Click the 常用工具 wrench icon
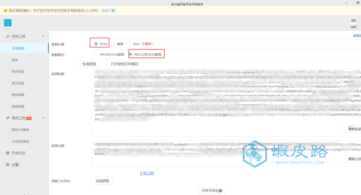This screenshot has height=195, width=361. pyautogui.click(x=8, y=118)
